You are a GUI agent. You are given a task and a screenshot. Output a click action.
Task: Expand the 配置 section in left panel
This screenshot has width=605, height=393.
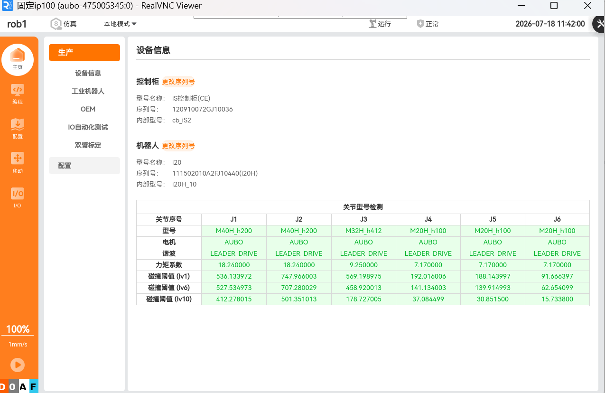pyautogui.click(x=84, y=166)
